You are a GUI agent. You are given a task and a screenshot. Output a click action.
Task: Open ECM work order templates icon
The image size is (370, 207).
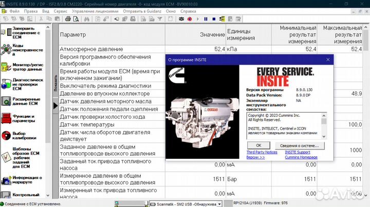point(7,157)
